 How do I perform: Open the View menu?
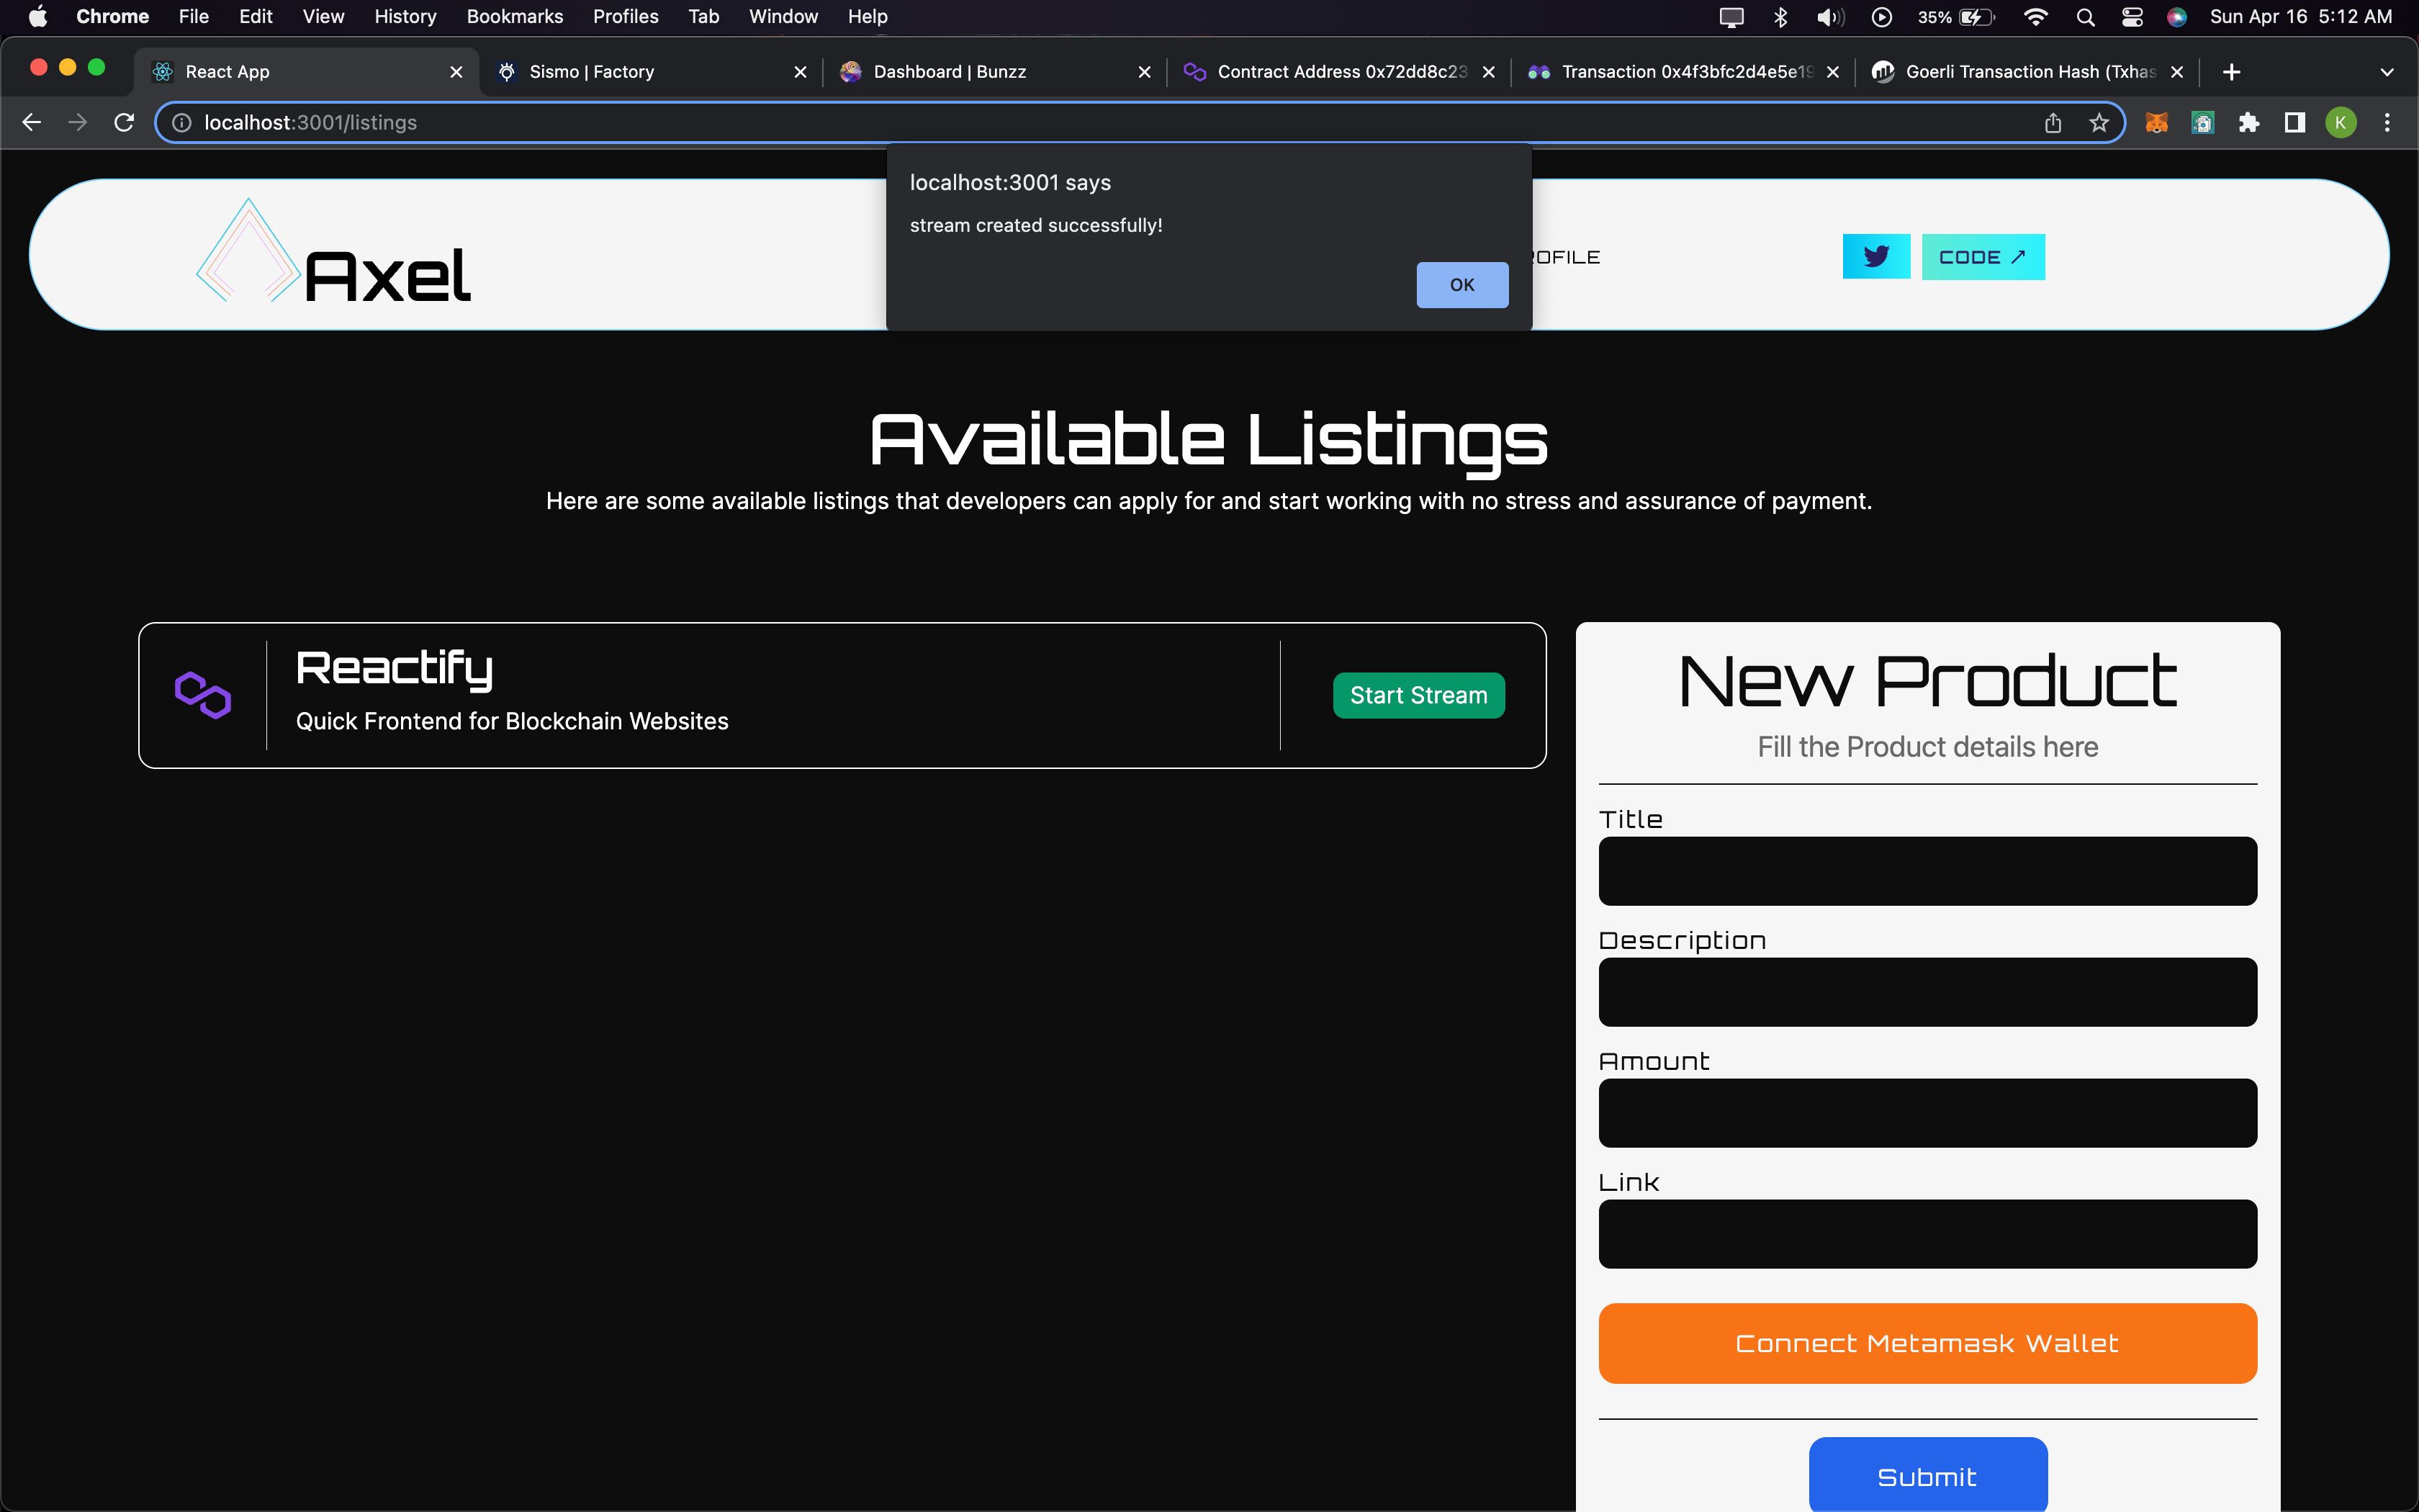tap(323, 16)
